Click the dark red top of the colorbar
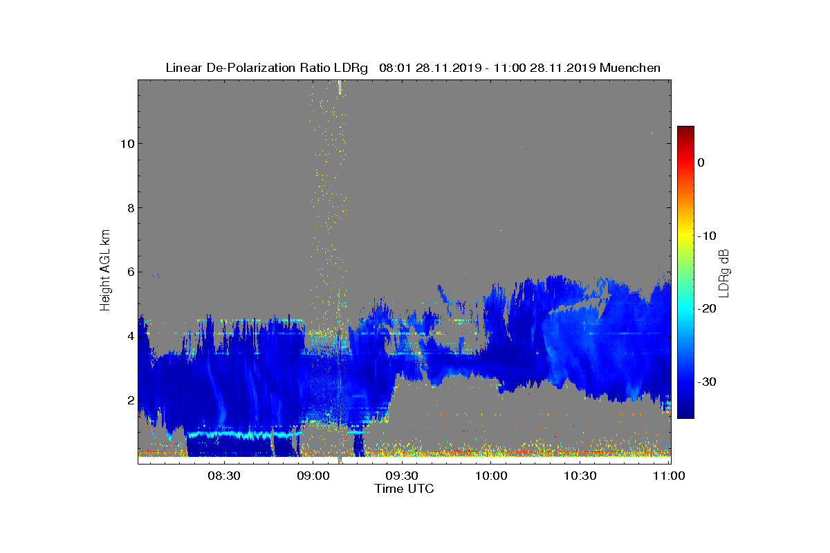 coord(685,131)
